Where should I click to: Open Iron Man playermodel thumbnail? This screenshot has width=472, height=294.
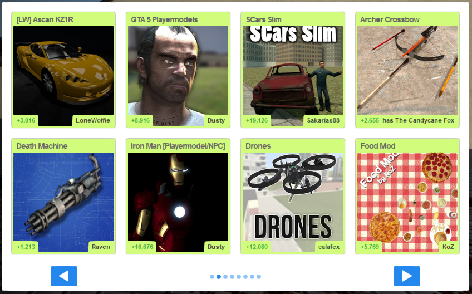[178, 203]
